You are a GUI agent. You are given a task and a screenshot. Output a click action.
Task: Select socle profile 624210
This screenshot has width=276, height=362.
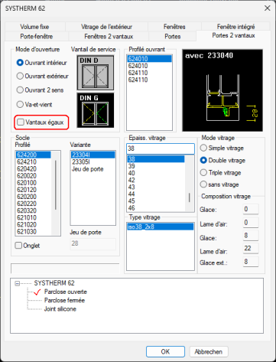click(34, 161)
